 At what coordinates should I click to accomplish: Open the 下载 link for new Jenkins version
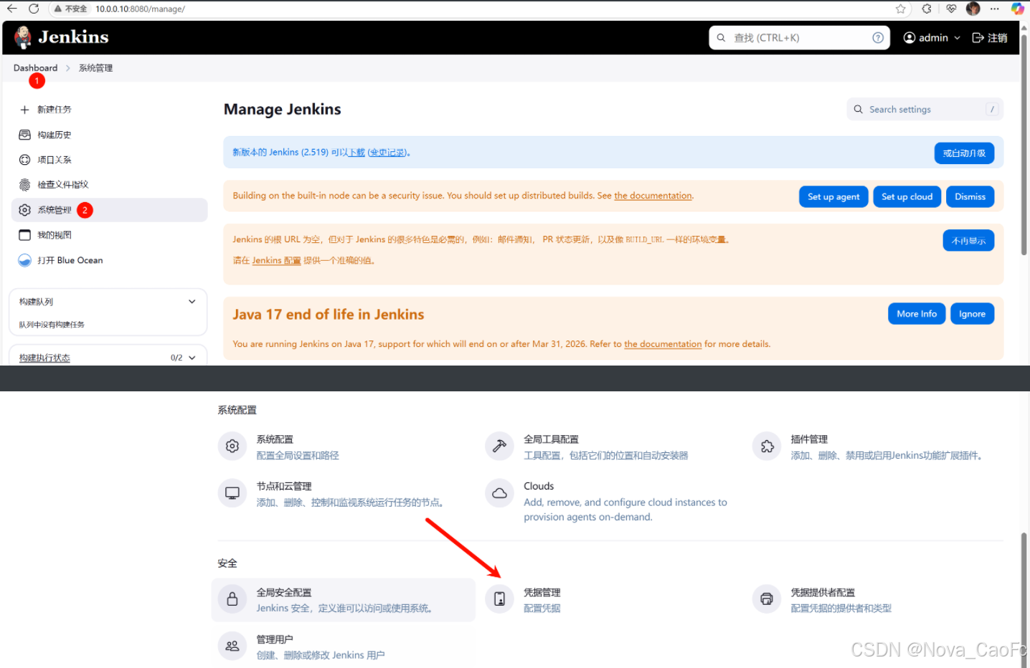click(356, 153)
